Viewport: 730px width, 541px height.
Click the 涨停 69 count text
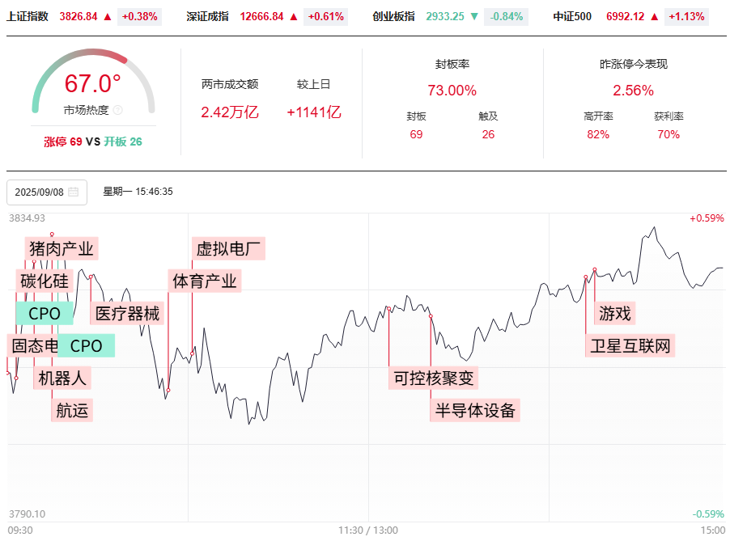coord(63,142)
